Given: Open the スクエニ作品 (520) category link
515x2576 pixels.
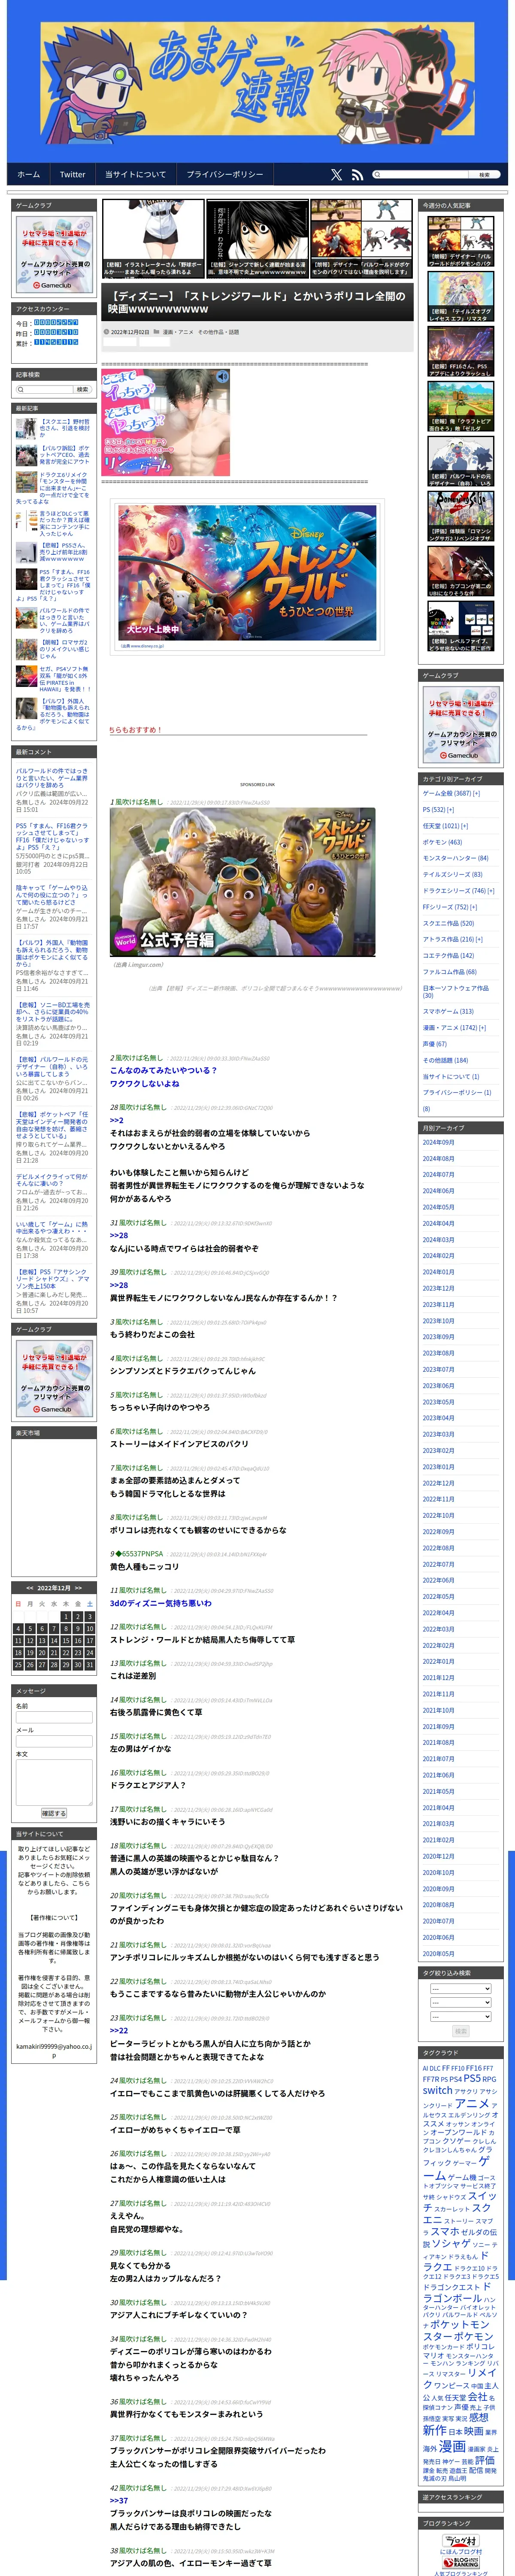Looking at the screenshot, I should pyautogui.click(x=448, y=923).
